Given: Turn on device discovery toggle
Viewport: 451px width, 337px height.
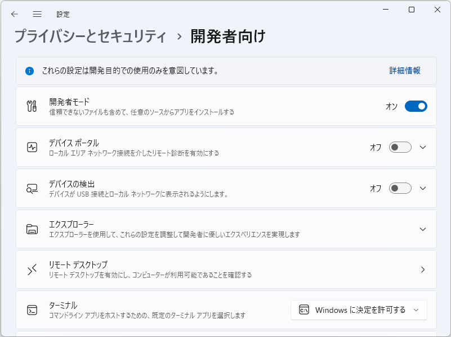Looking at the screenshot, I should pyautogui.click(x=400, y=188).
